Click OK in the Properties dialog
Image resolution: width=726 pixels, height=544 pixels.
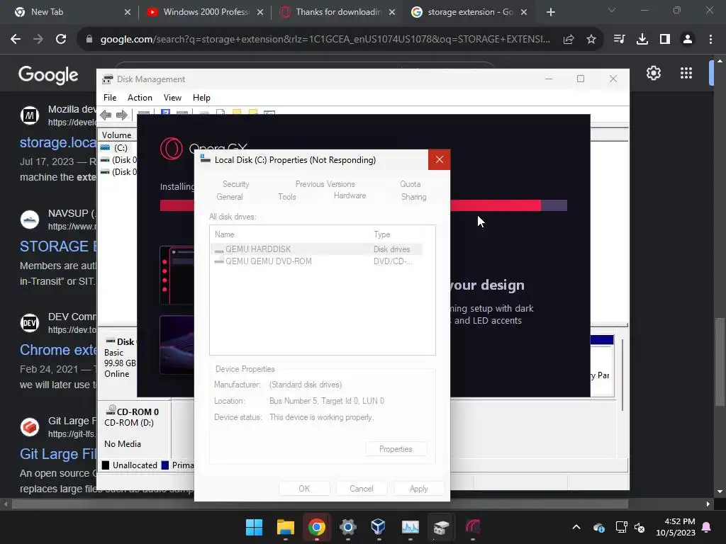point(304,489)
